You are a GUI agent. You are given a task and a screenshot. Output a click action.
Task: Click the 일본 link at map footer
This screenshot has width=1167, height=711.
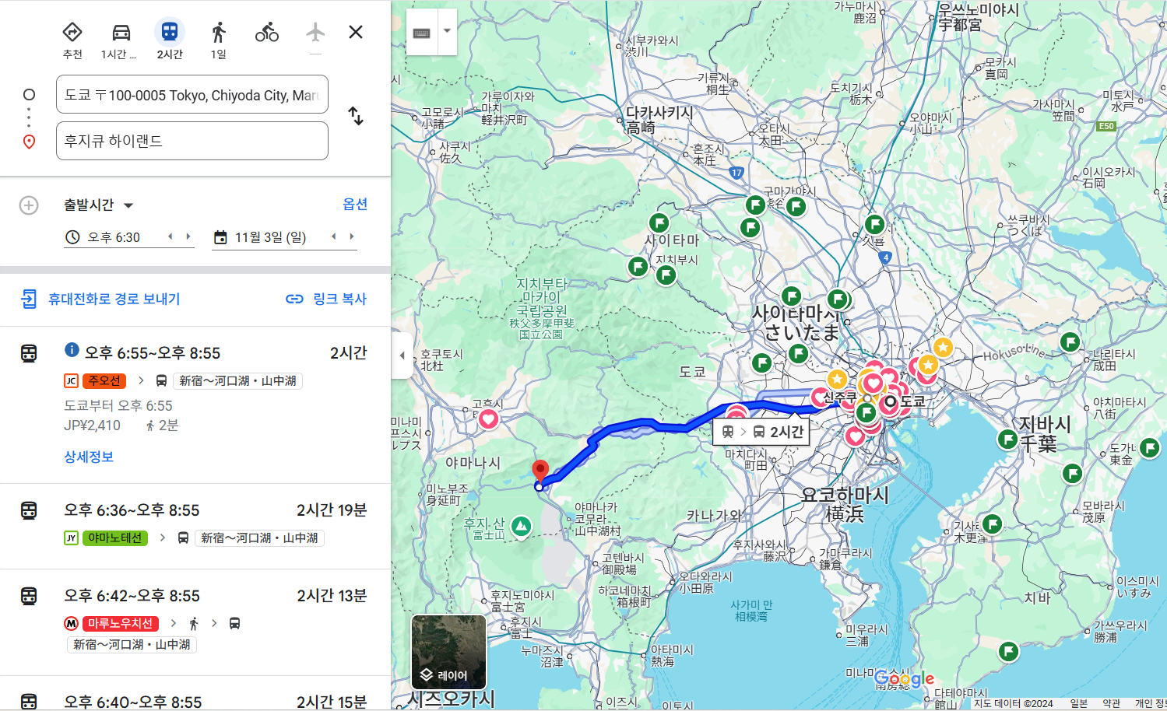pyautogui.click(x=1079, y=703)
